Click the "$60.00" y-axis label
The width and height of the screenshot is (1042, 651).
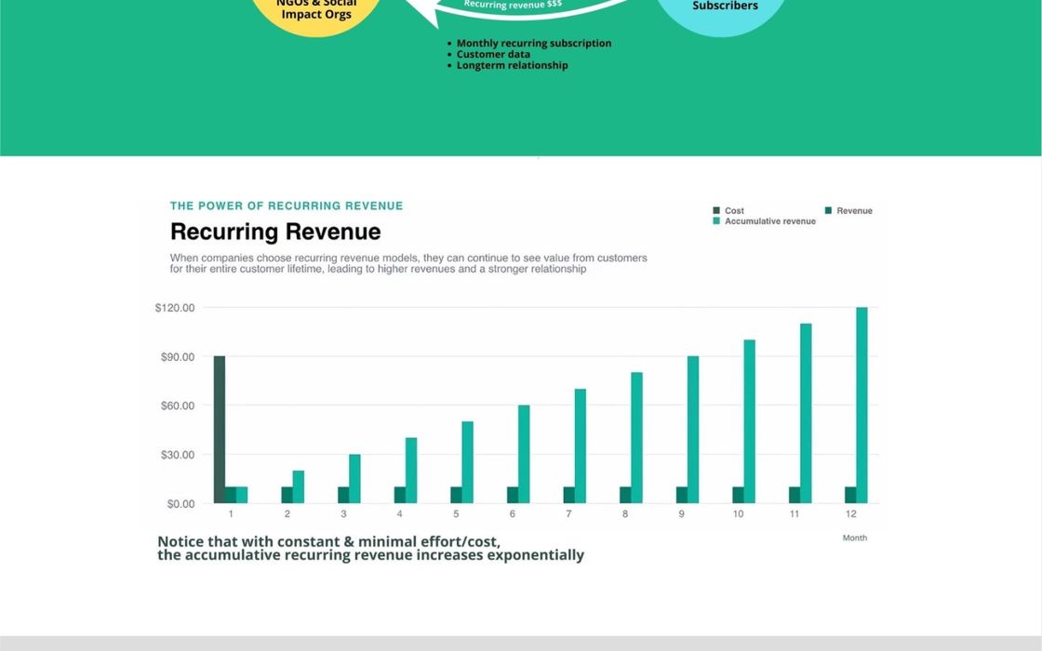(178, 405)
